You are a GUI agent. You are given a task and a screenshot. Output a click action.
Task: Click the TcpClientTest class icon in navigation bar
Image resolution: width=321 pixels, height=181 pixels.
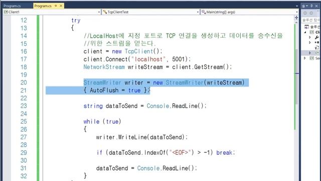click(x=105, y=12)
